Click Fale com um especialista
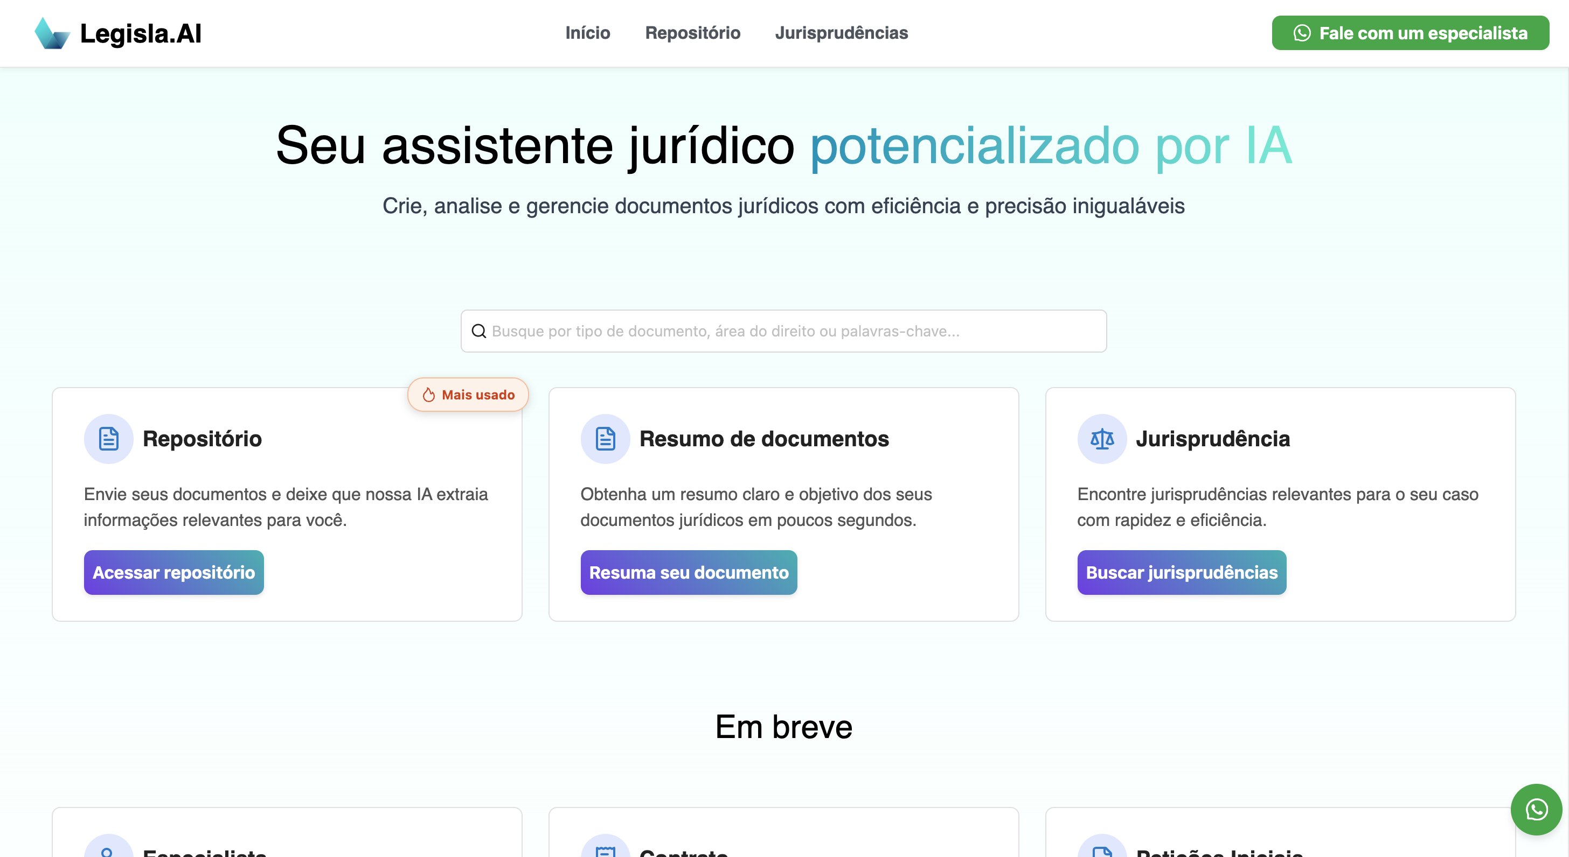Screen dimensions: 1569x857 (x=1410, y=33)
